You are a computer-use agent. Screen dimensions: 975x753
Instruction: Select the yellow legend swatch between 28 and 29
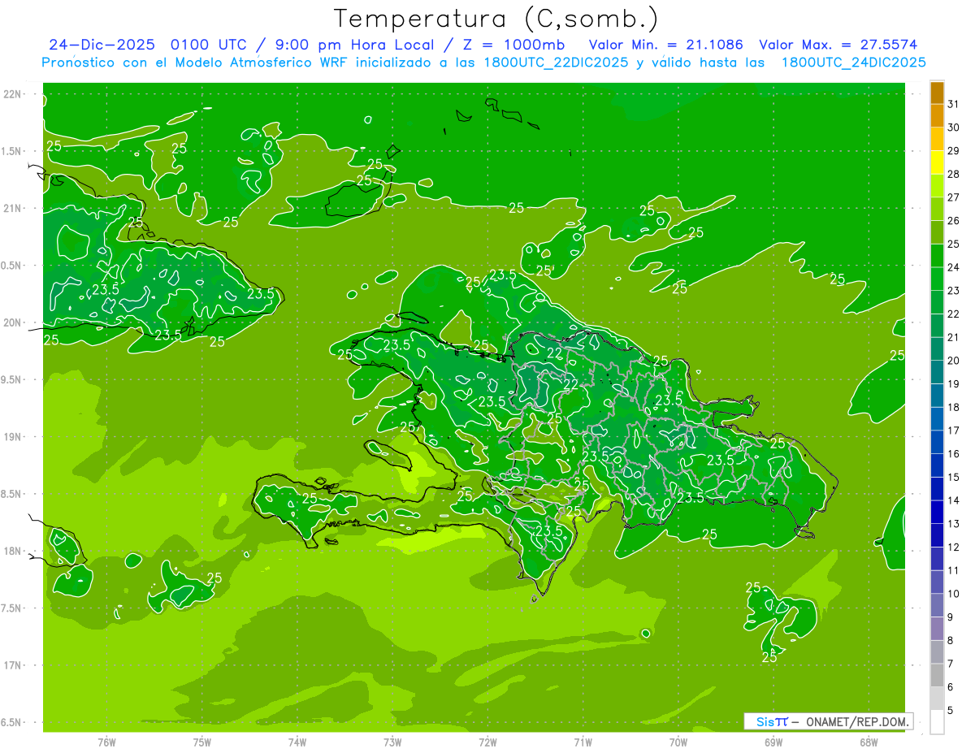coord(937,162)
